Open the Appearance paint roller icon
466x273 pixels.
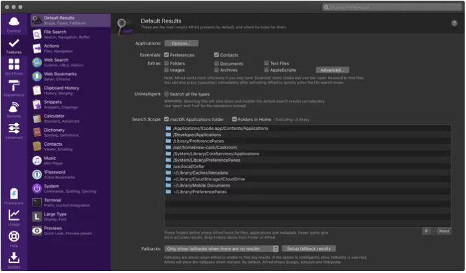[x=14, y=86]
